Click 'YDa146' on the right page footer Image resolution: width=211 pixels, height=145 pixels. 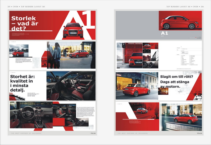click(199, 133)
